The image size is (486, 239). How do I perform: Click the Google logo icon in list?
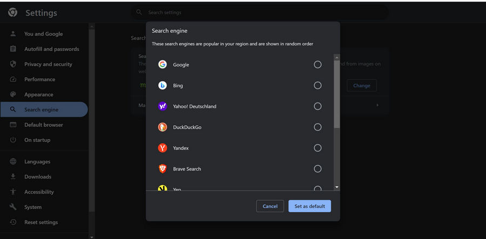tap(162, 65)
